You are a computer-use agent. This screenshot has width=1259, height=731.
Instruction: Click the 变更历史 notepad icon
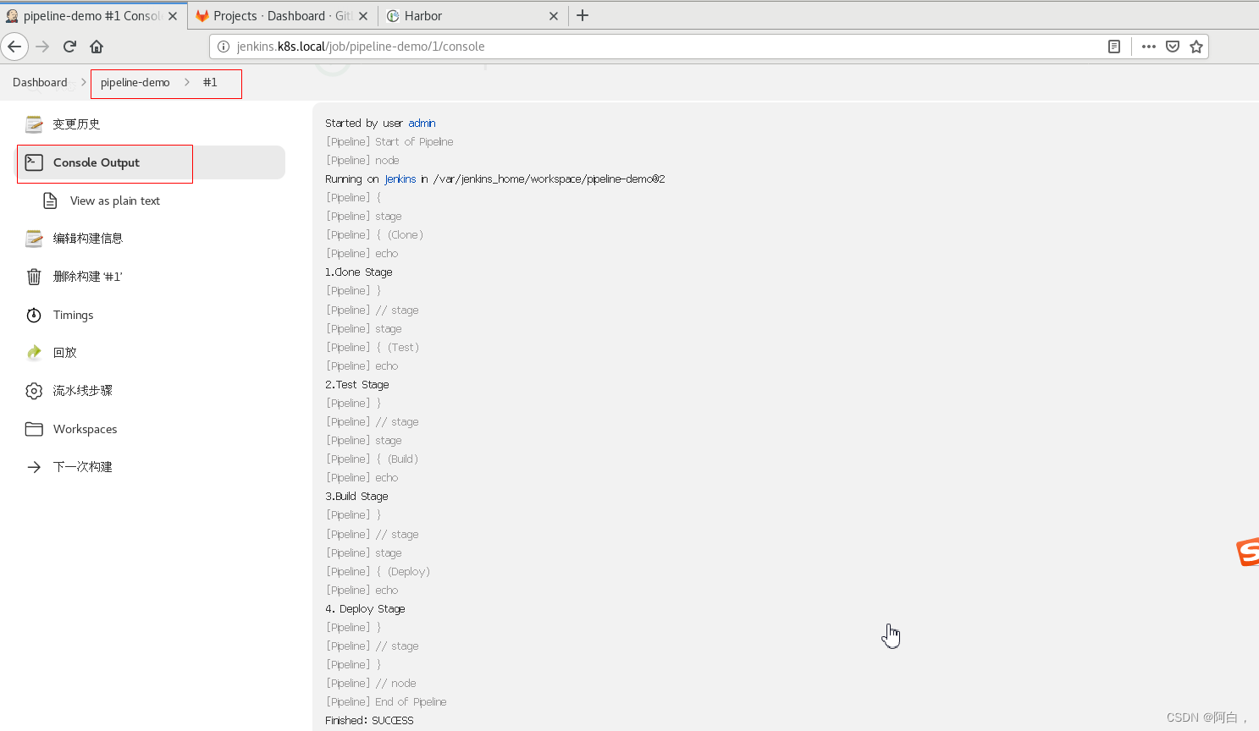tap(34, 124)
